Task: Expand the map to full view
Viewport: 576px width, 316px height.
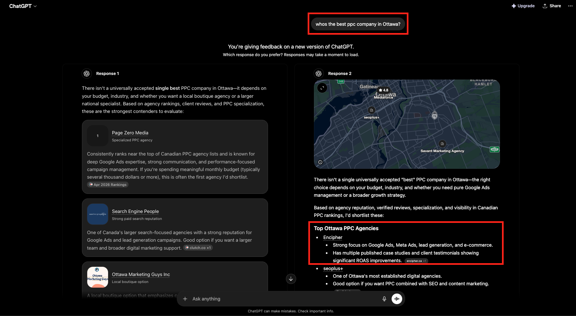Action: click(x=322, y=88)
